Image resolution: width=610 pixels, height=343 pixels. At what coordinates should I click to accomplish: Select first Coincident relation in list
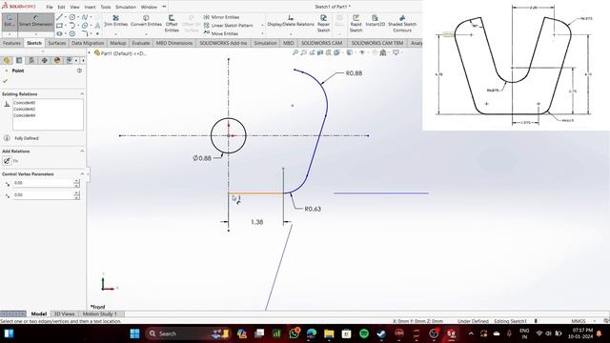pyautogui.click(x=25, y=103)
